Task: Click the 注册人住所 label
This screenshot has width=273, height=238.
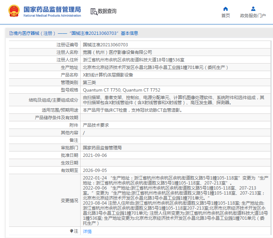Action: 67,60
